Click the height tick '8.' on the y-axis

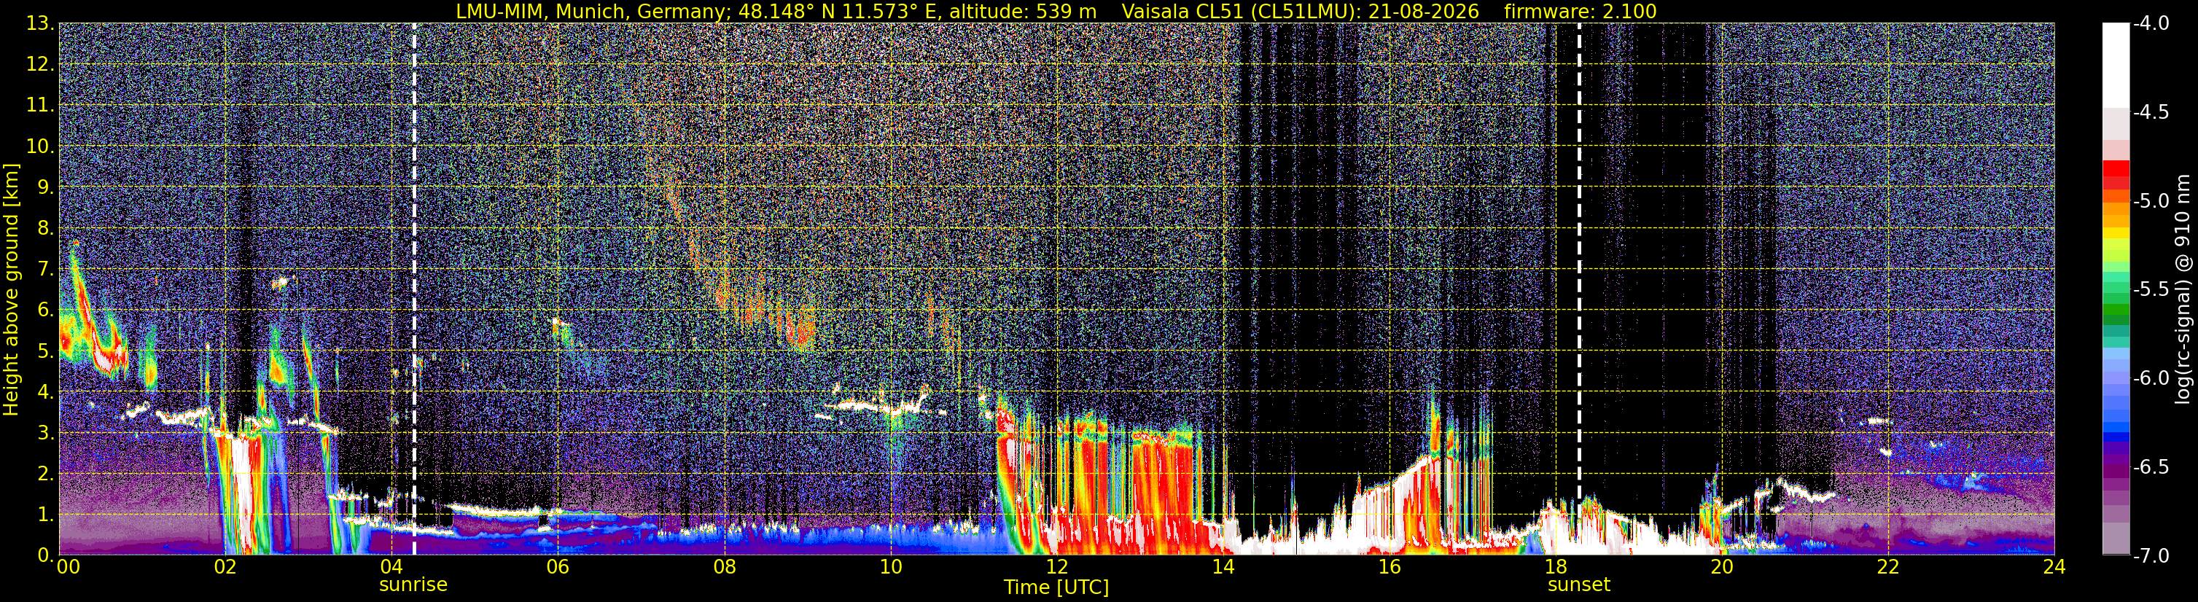coord(46,229)
